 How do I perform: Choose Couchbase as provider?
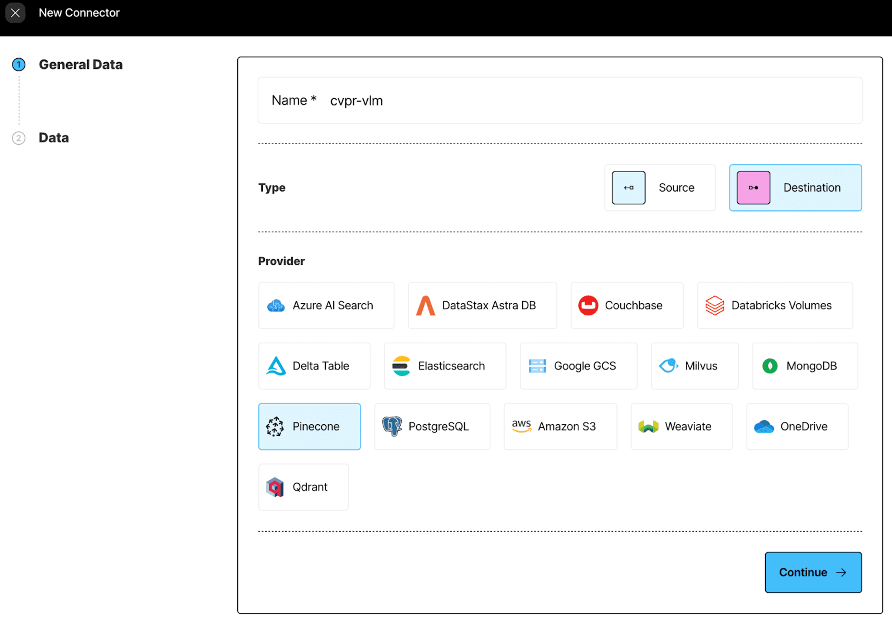click(x=627, y=305)
